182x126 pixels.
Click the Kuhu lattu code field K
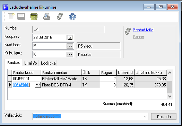pyautogui.click(x=50, y=54)
